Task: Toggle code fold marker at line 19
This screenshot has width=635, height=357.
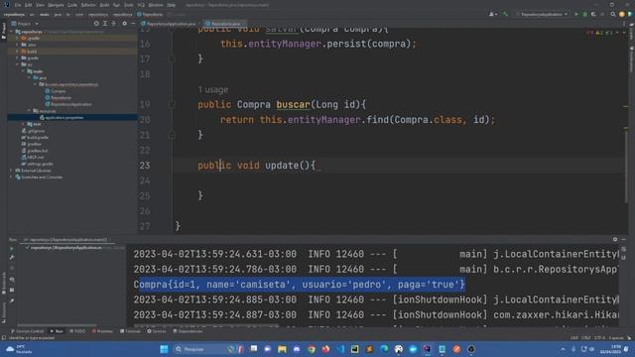Action: click(x=172, y=104)
